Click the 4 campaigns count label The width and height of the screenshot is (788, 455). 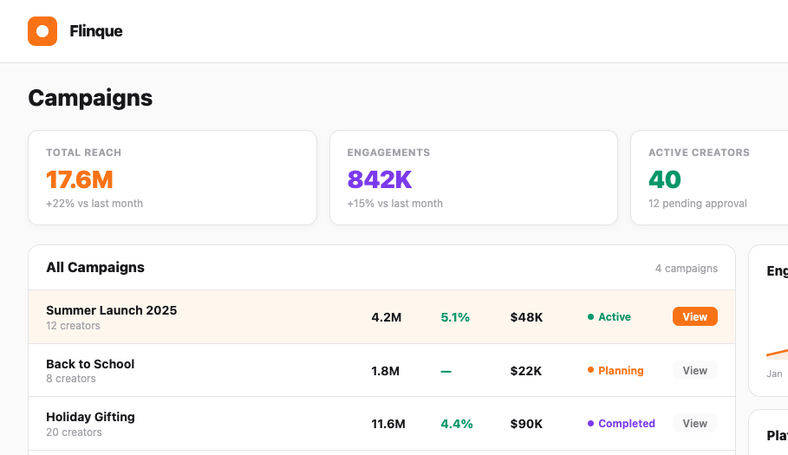tap(686, 269)
